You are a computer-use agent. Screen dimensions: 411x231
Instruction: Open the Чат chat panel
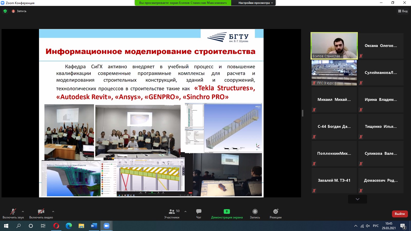199,214
